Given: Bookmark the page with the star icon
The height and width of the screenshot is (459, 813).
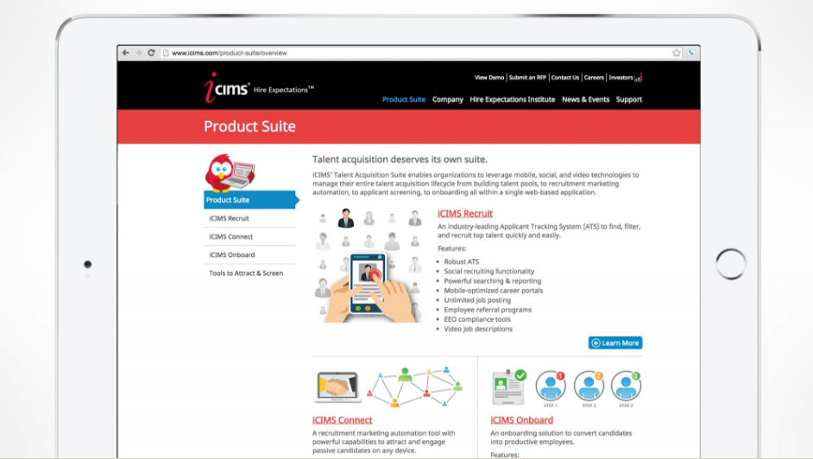Looking at the screenshot, I should (x=676, y=53).
